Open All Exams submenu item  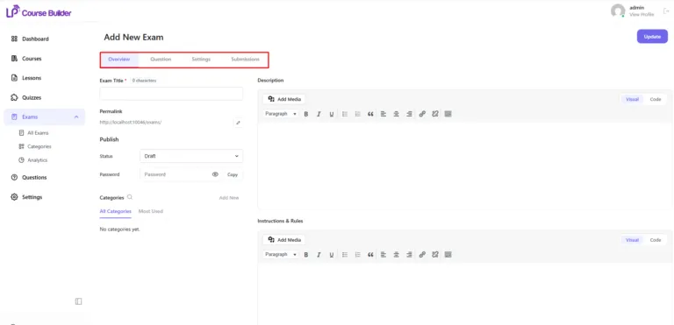34,133
